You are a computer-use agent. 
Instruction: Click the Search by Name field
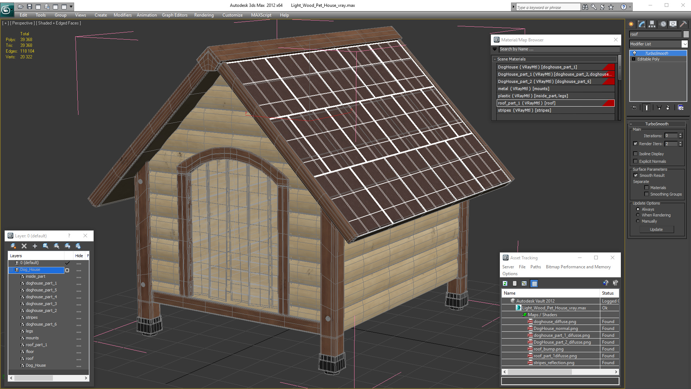click(558, 49)
